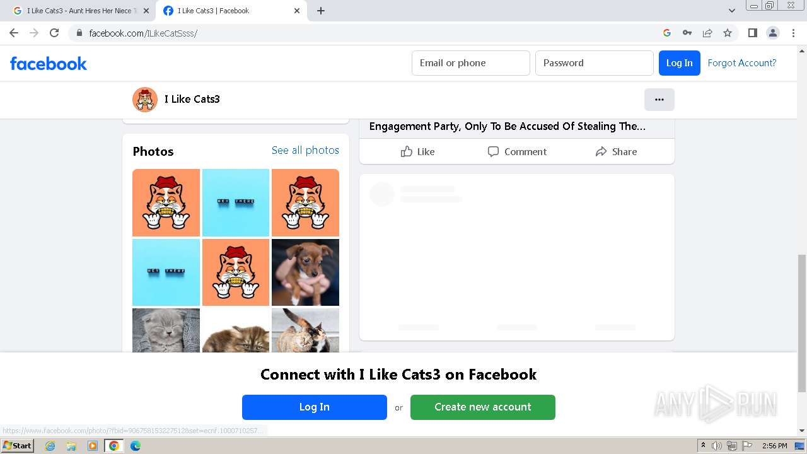
Task: Open the second-row Hey There blue photo
Action: (x=166, y=272)
